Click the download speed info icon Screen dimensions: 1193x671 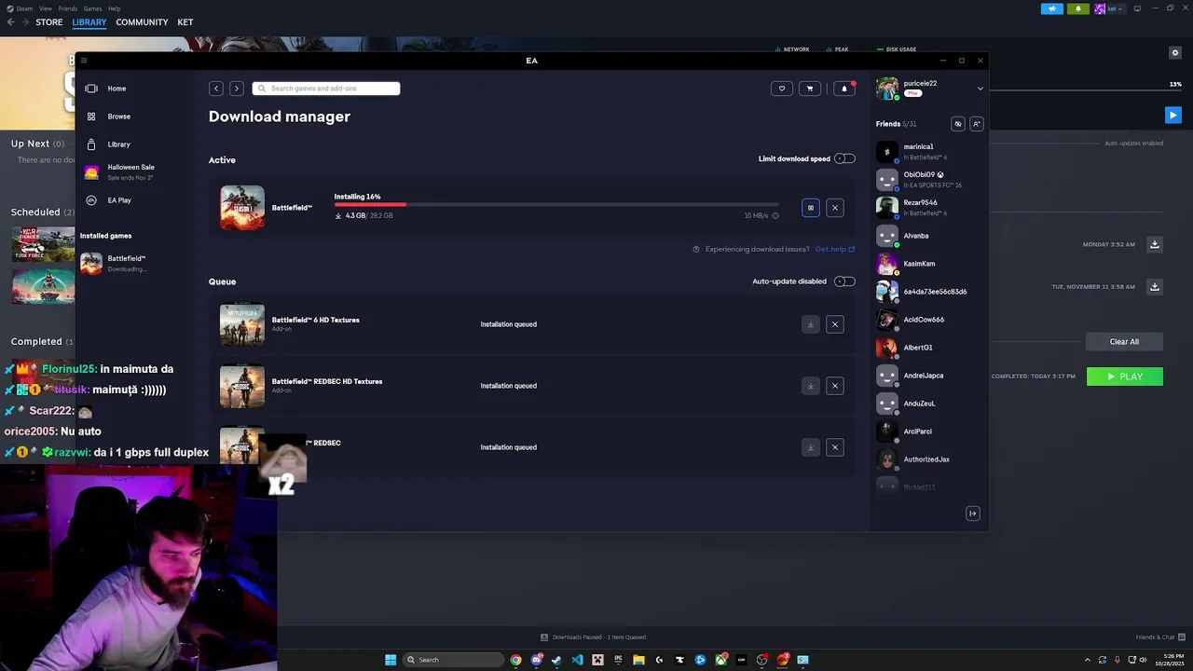pyautogui.click(x=775, y=215)
